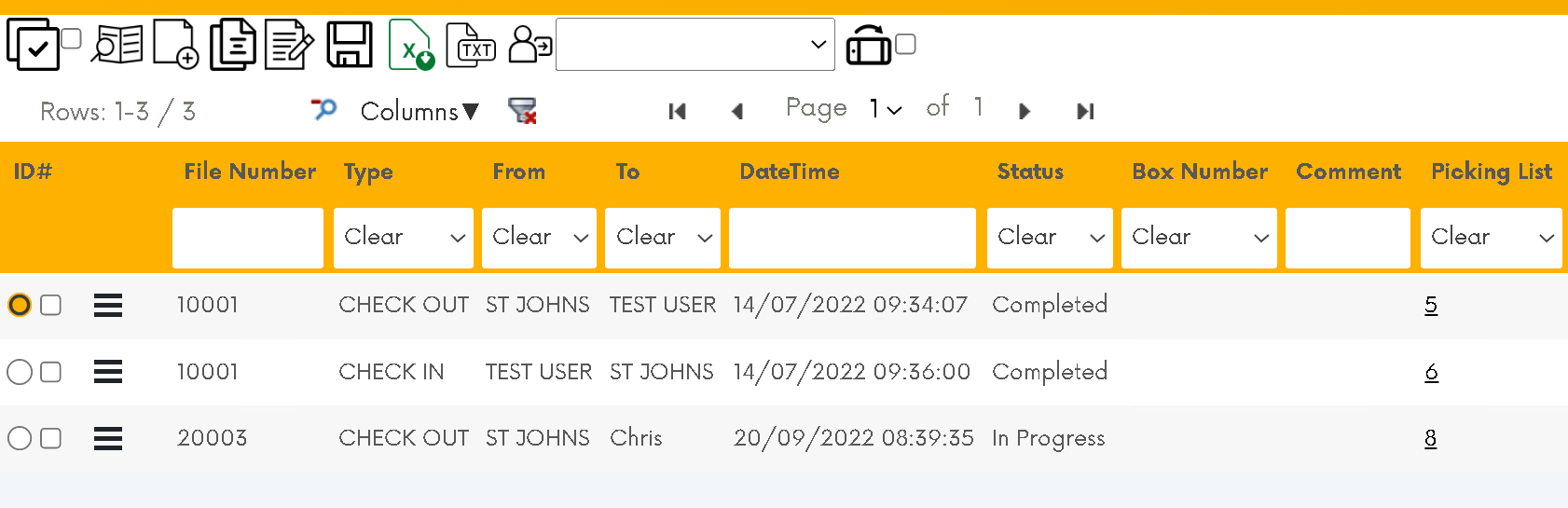Click the add new document icon
This screenshot has width=1568, height=508.
pos(175,45)
